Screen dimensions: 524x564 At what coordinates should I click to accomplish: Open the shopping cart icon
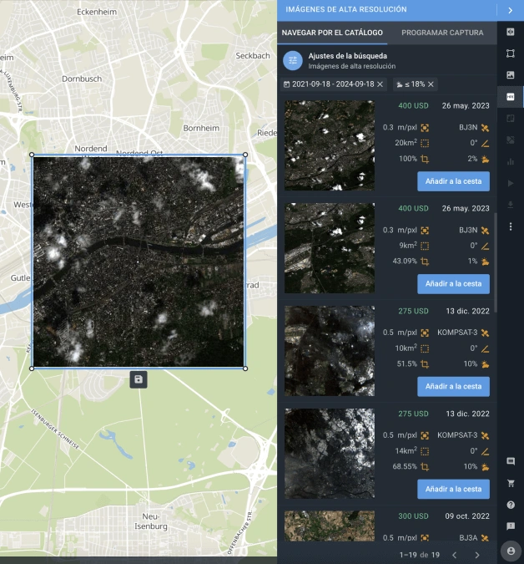pos(511,484)
